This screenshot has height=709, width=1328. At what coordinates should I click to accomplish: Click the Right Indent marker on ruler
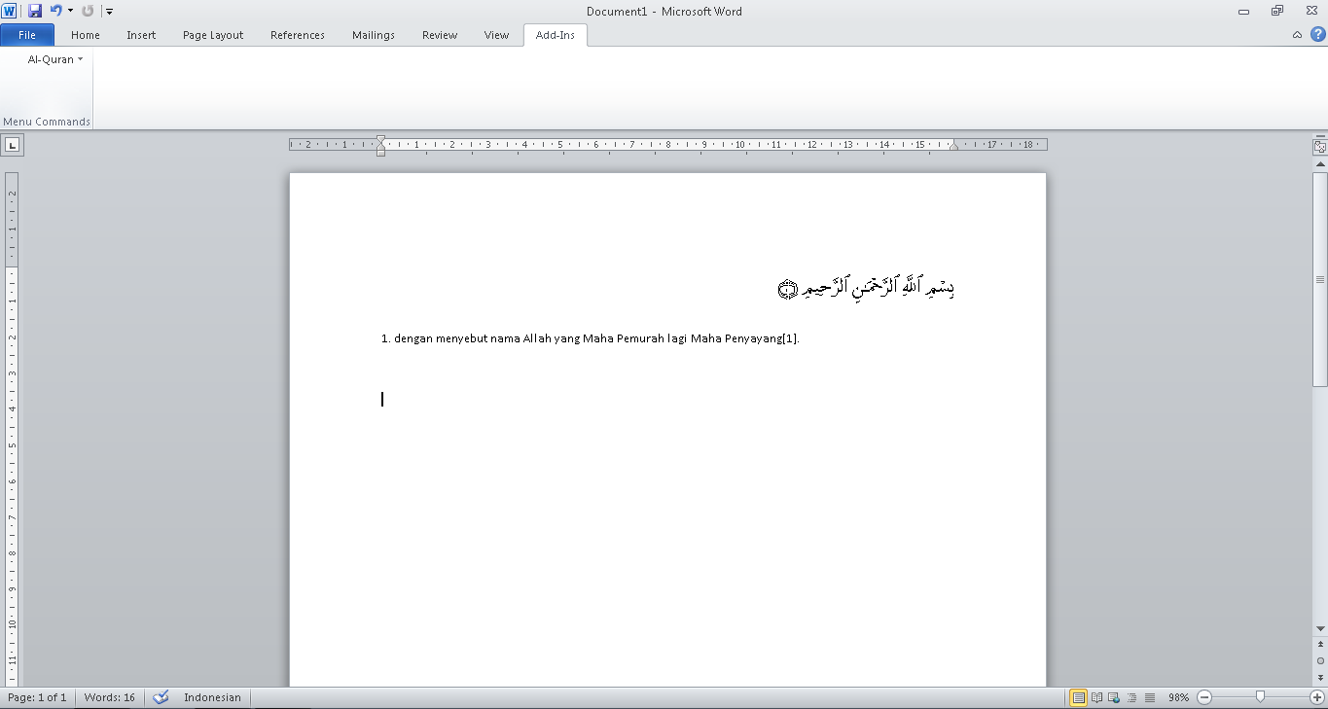(x=953, y=146)
